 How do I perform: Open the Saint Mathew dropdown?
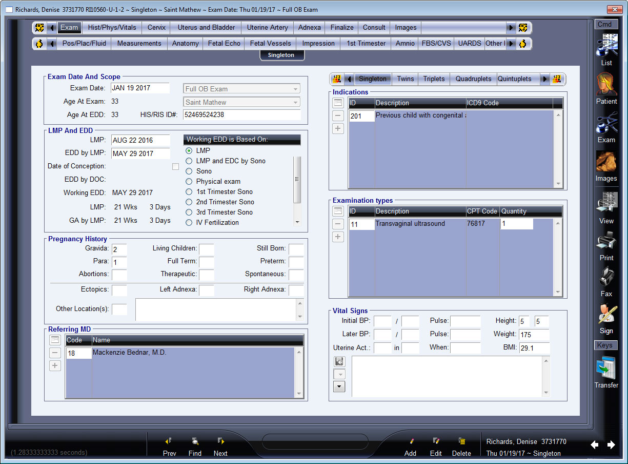click(x=241, y=102)
